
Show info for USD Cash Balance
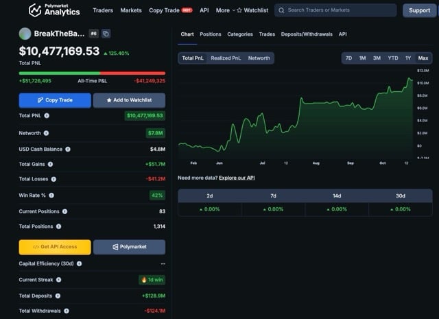tap(68, 150)
